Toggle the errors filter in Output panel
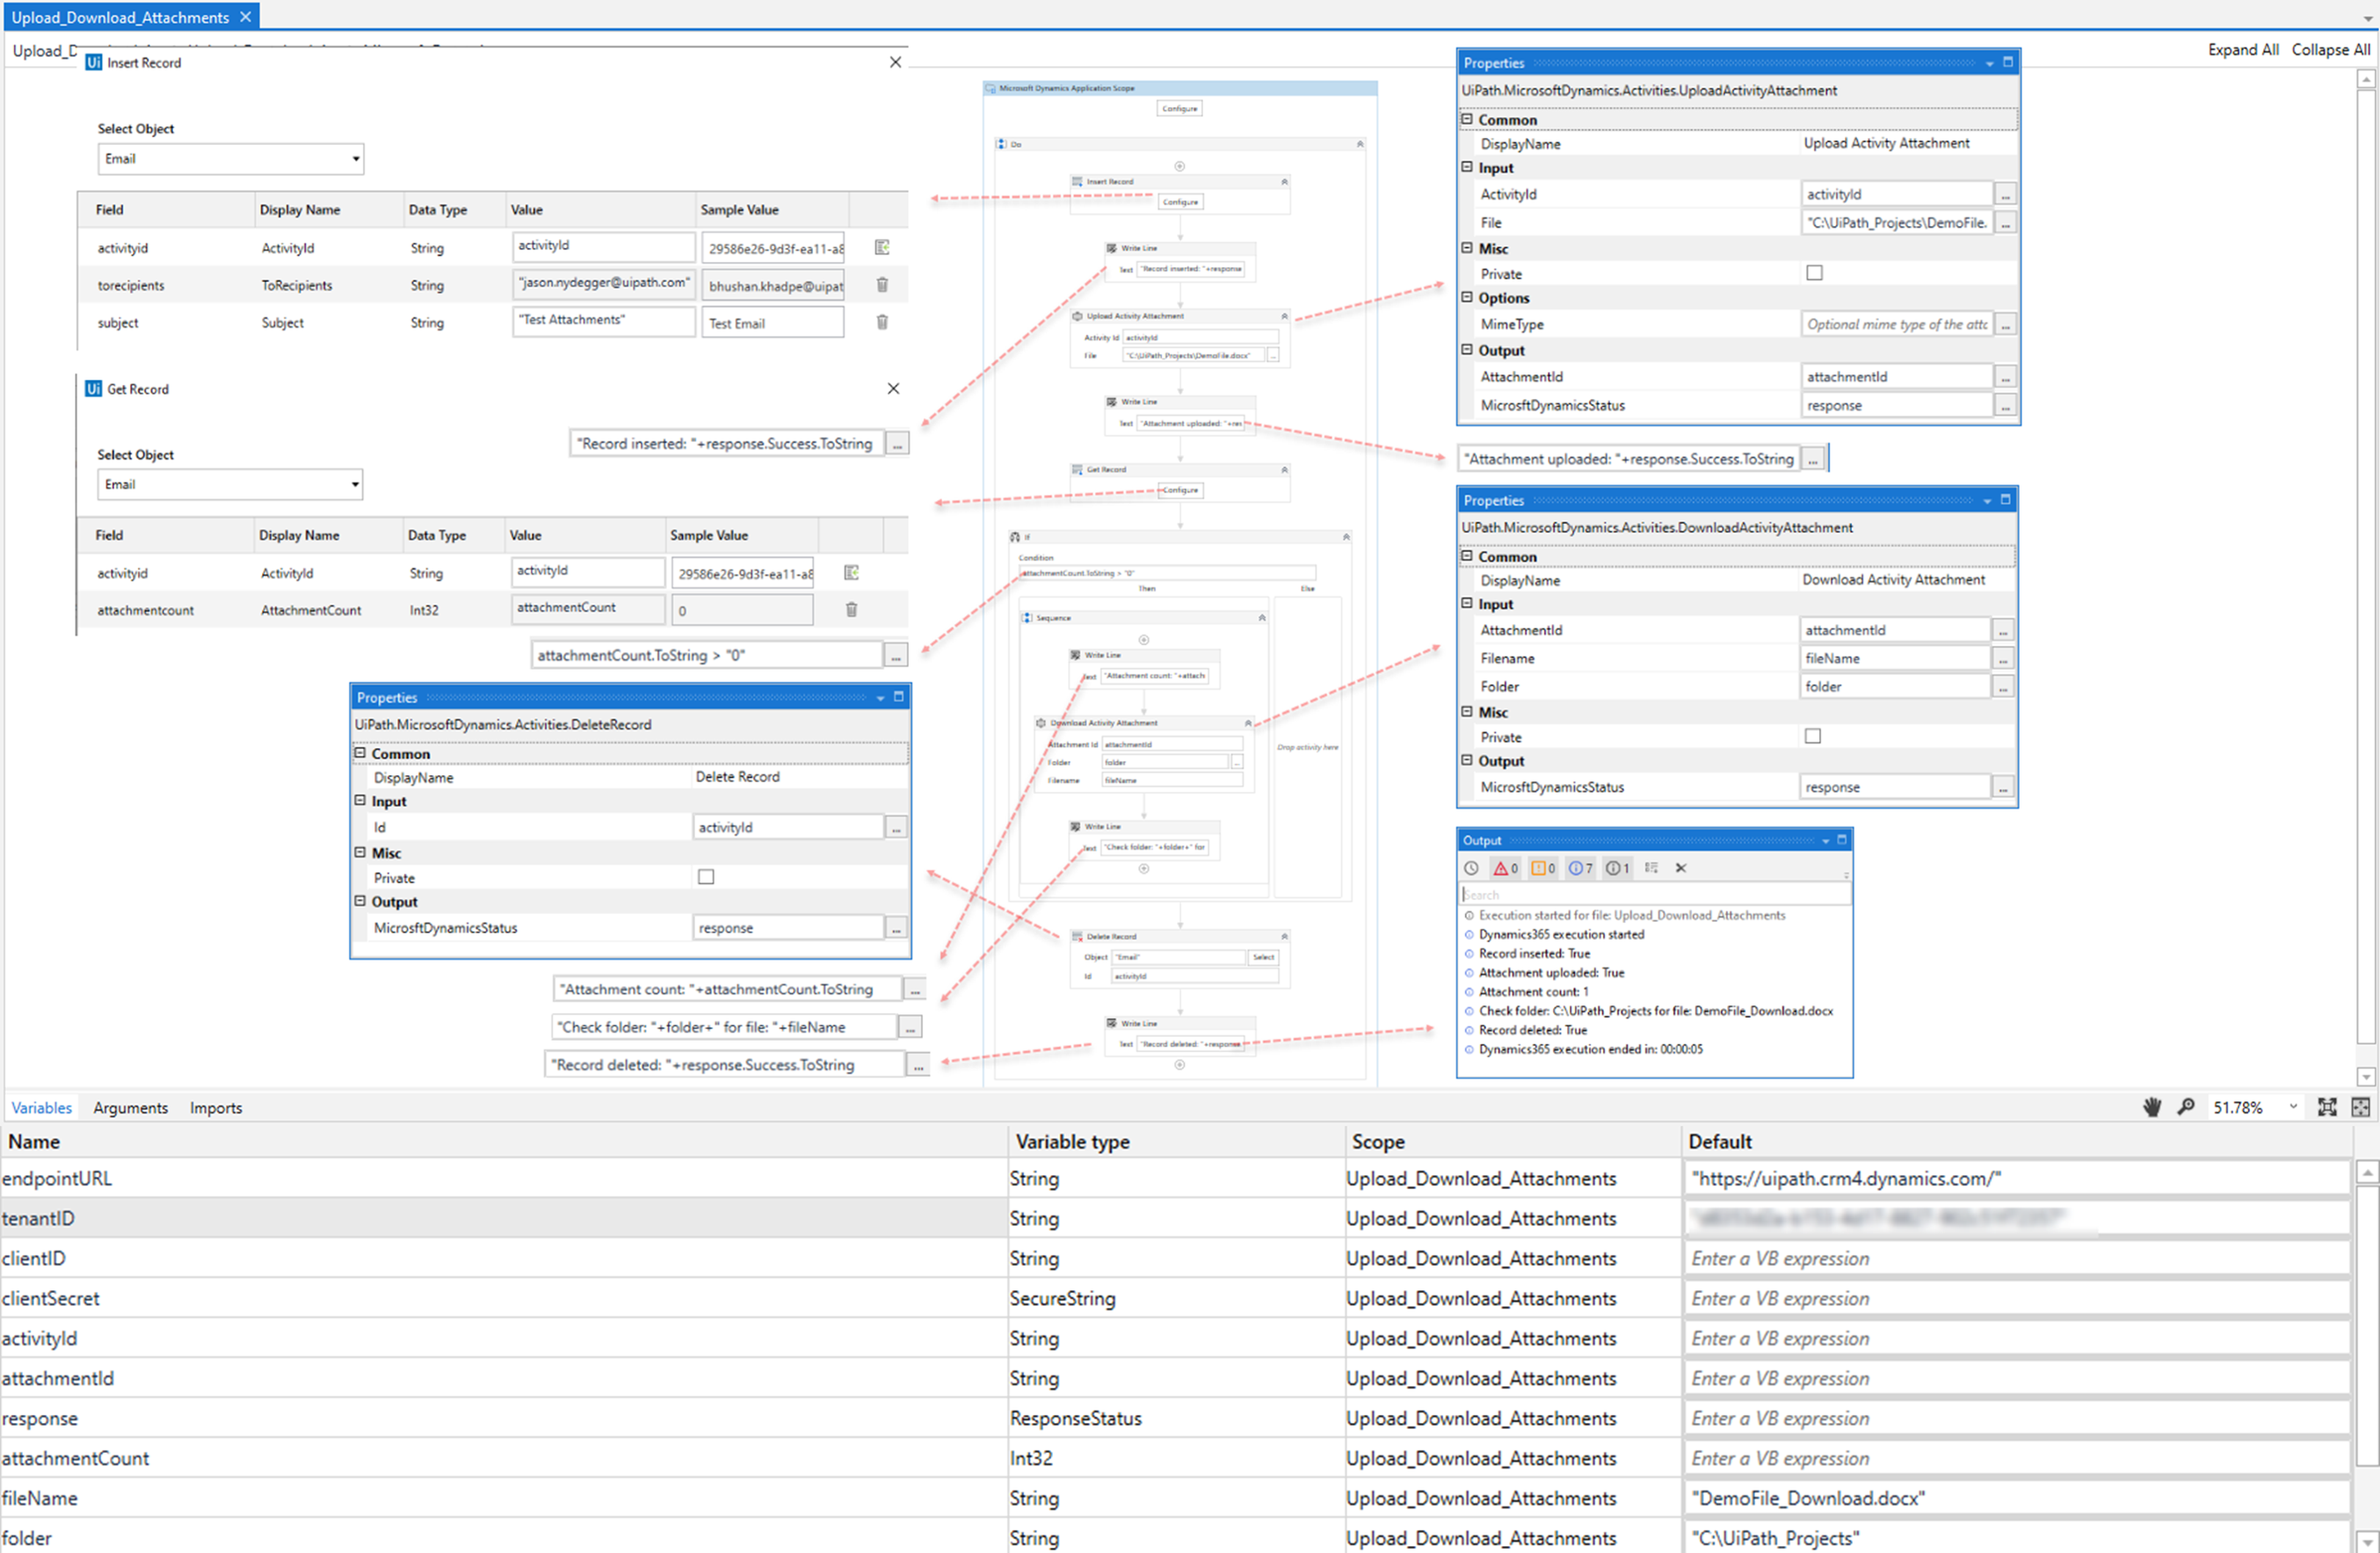The width and height of the screenshot is (2380, 1553). (1506, 868)
